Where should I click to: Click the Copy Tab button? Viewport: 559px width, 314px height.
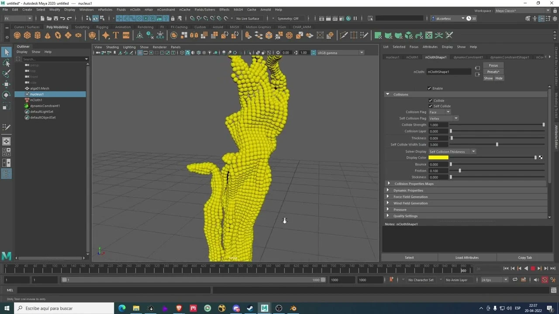524,258
